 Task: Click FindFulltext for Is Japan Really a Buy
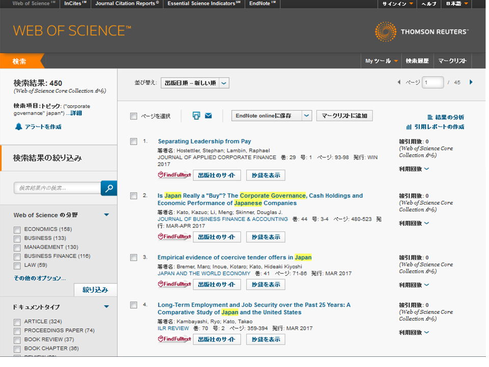click(x=174, y=237)
